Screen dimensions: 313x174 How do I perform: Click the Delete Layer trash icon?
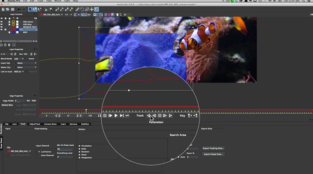coord(9,45)
